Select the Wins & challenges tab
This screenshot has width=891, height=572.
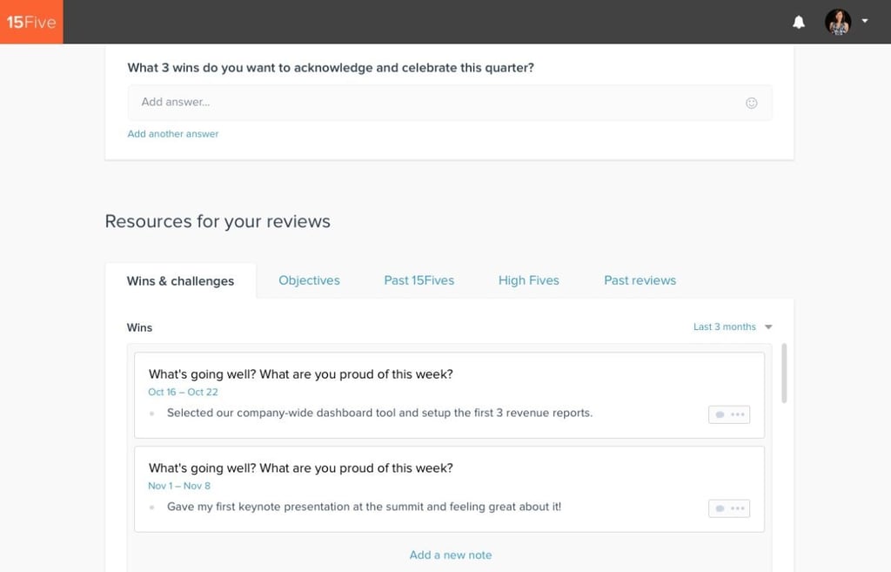tap(180, 280)
